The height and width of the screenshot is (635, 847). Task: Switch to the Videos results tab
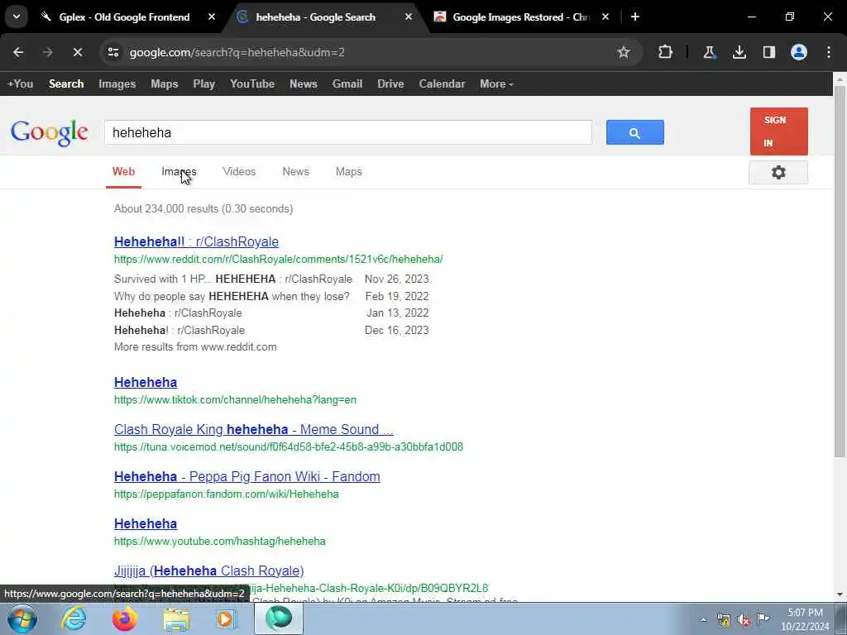pyautogui.click(x=239, y=172)
